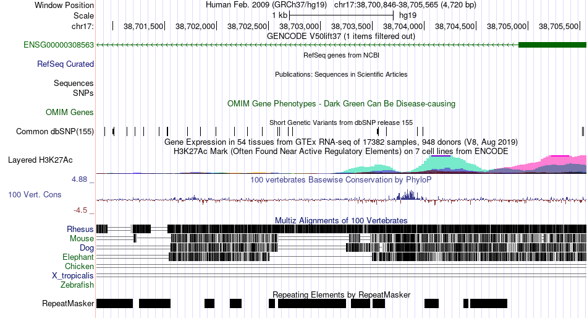Click the ENSG00000308563 gene label
Image resolution: width=587 pixels, height=318 pixels.
[x=59, y=45]
